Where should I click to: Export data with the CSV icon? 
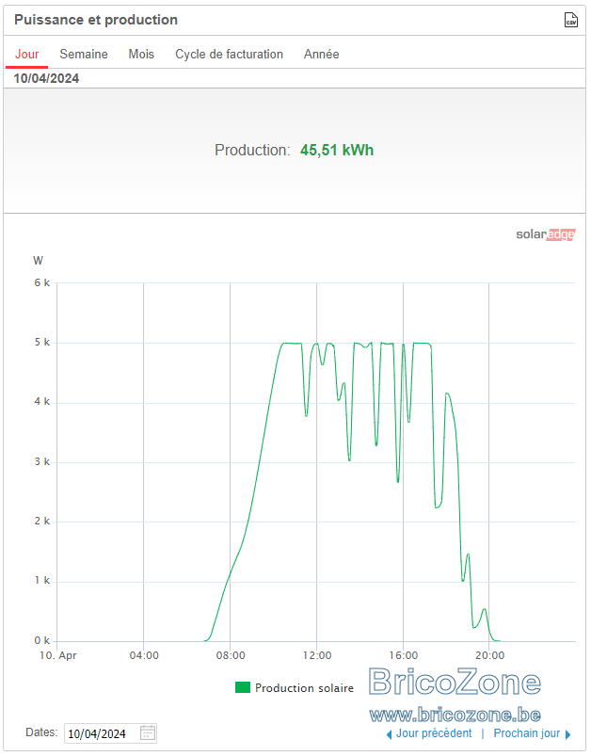[570, 20]
